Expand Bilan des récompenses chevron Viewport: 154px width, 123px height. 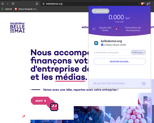[x=144, y=84]
